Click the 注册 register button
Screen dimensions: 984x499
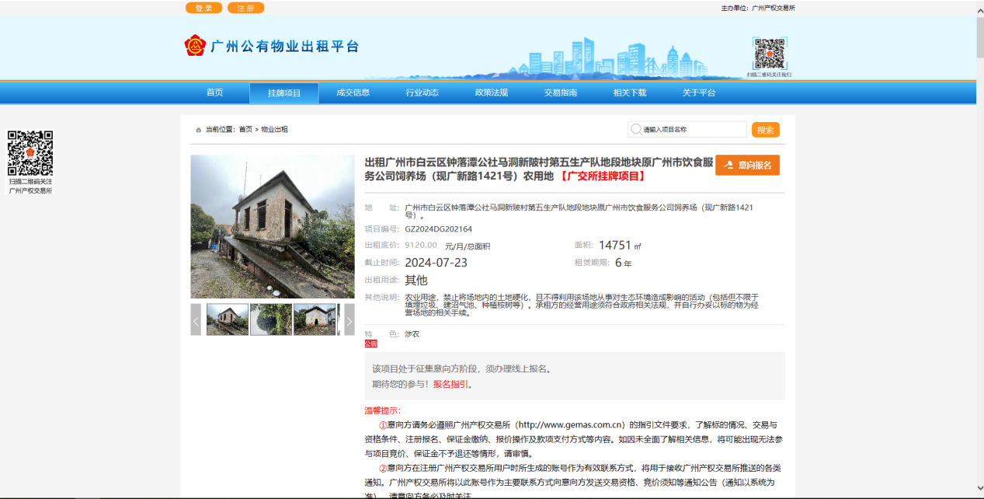(x=245, y=8)
